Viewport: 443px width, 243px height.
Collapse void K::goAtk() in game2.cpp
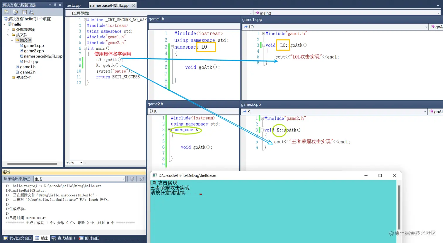click(262, 130)
